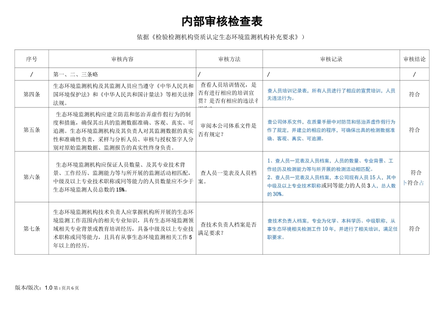Click the 第六条 row label

(31, 177)
